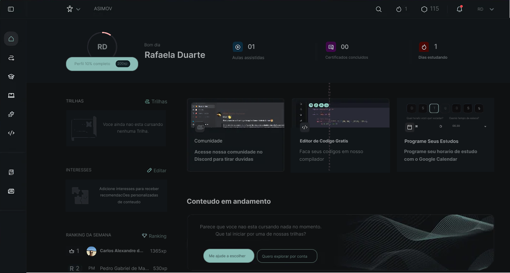Click Editar next to Interesses
Image resolution: width=510 pixels, height=273 pixels.
[x=157, y=171]
